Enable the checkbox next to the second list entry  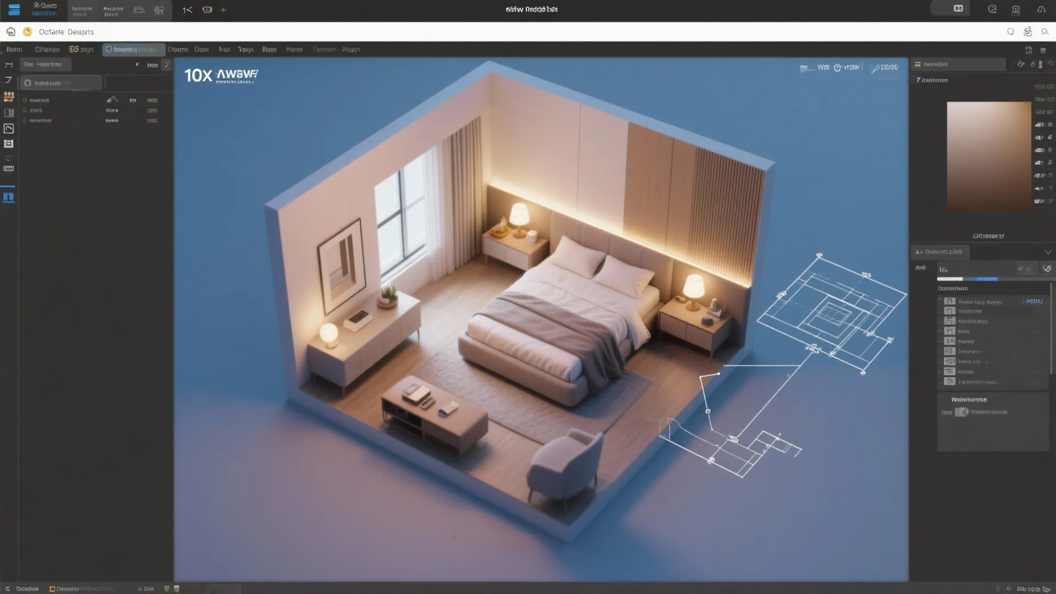pos(25,110)
